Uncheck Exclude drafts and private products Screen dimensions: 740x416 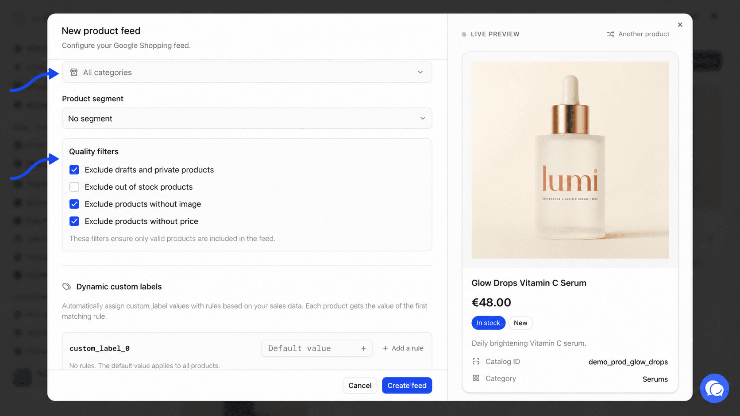pos(74,170)
